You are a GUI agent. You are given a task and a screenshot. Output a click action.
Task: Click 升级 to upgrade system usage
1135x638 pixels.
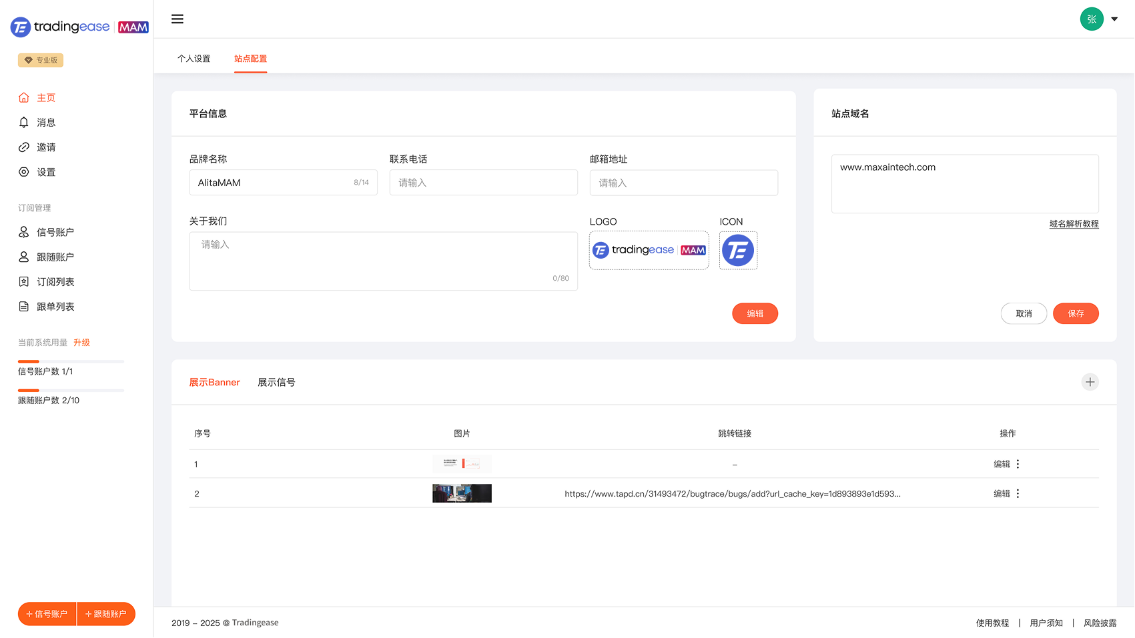81,343
